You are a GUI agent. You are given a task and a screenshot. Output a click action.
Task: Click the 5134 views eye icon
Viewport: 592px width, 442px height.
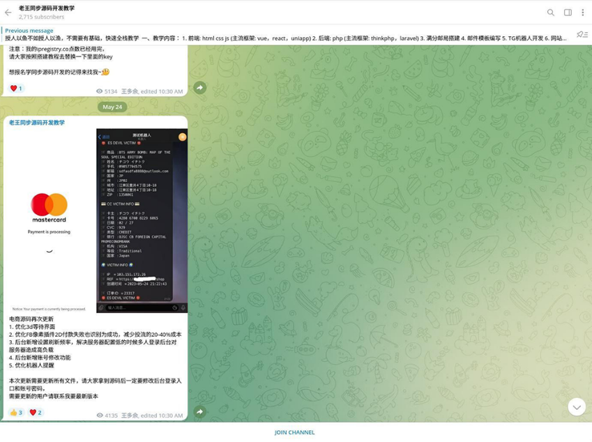click(x=99, y=91)
